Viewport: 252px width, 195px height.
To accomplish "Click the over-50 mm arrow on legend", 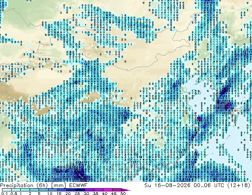I will click(126, 190).
